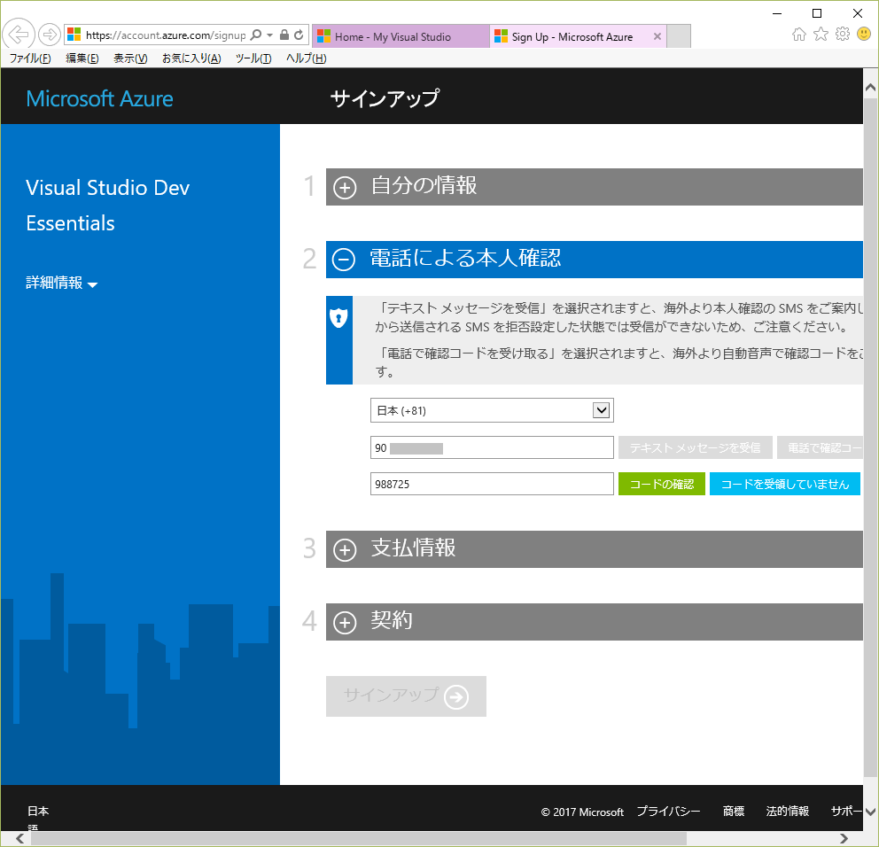The height and width of the screenshot is (847, 879).
Task: Click the security lock icon in address bar
Action: 284,35
